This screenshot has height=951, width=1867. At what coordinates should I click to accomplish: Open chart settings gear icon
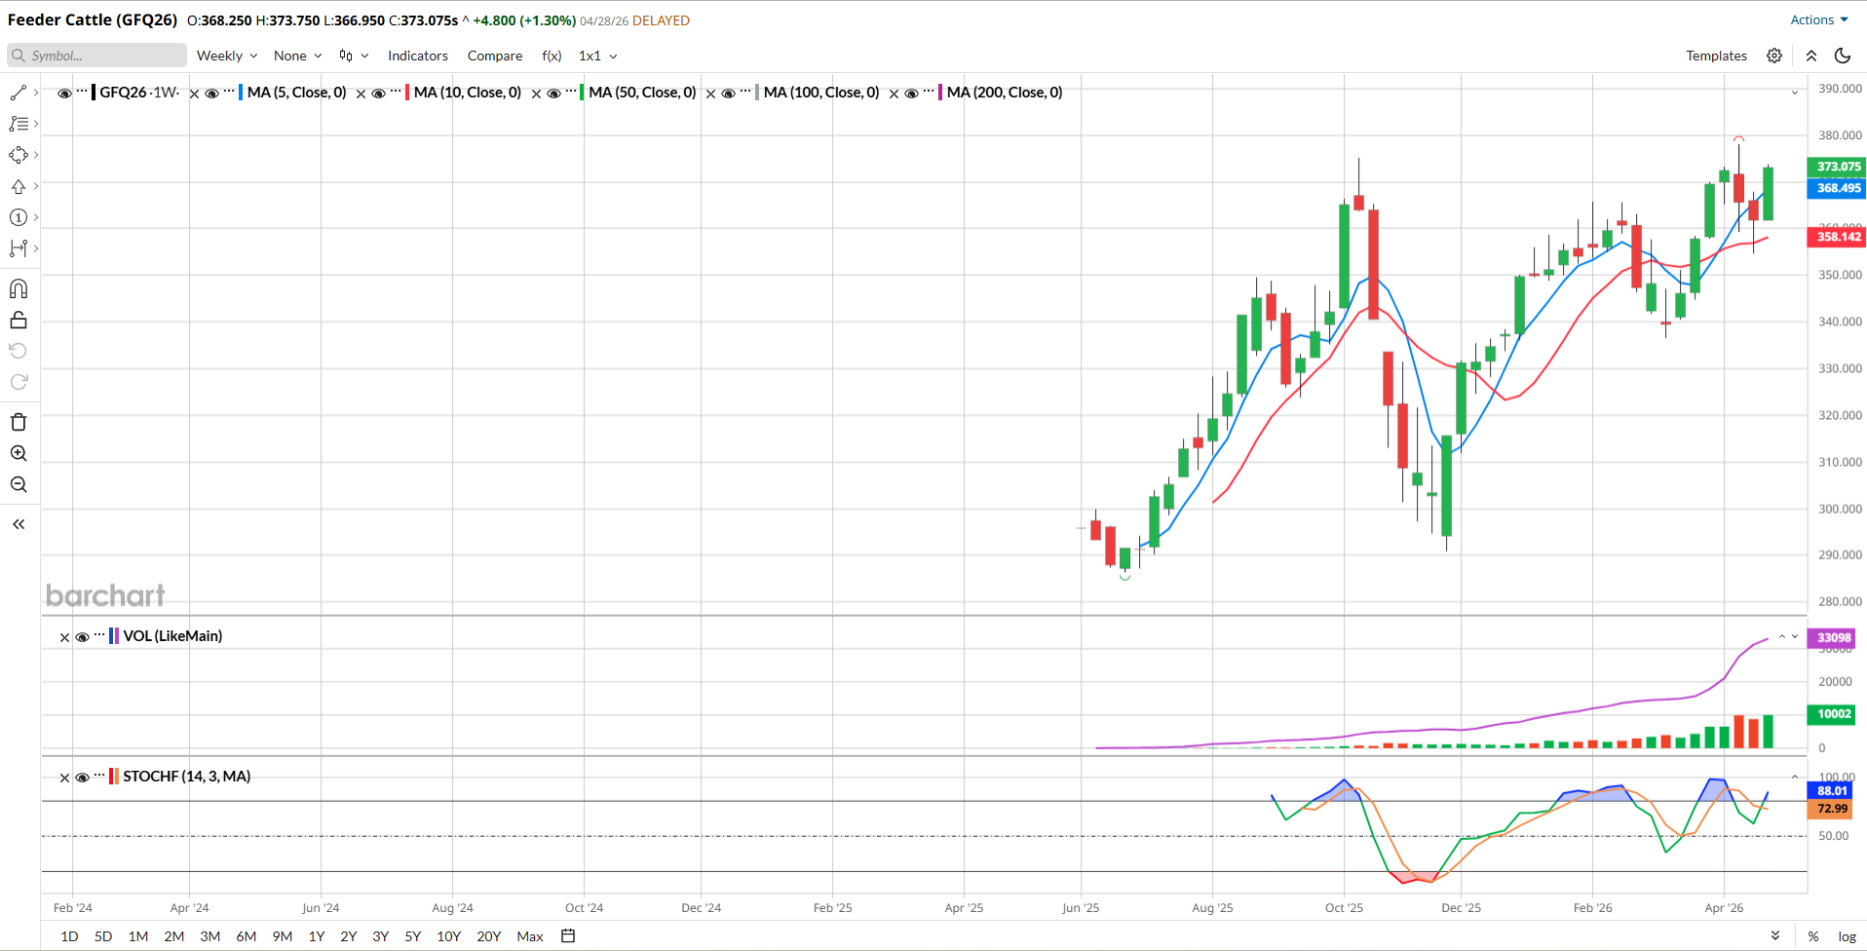[1774, 56]
